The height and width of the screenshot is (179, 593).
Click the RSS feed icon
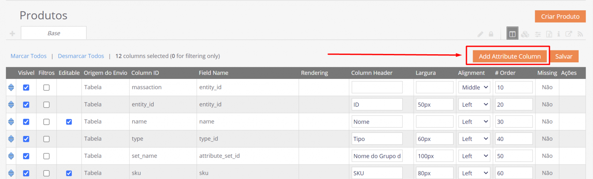coord(580,34)
